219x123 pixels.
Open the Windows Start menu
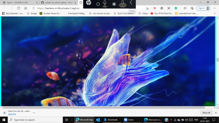click(x=4, y=120)
